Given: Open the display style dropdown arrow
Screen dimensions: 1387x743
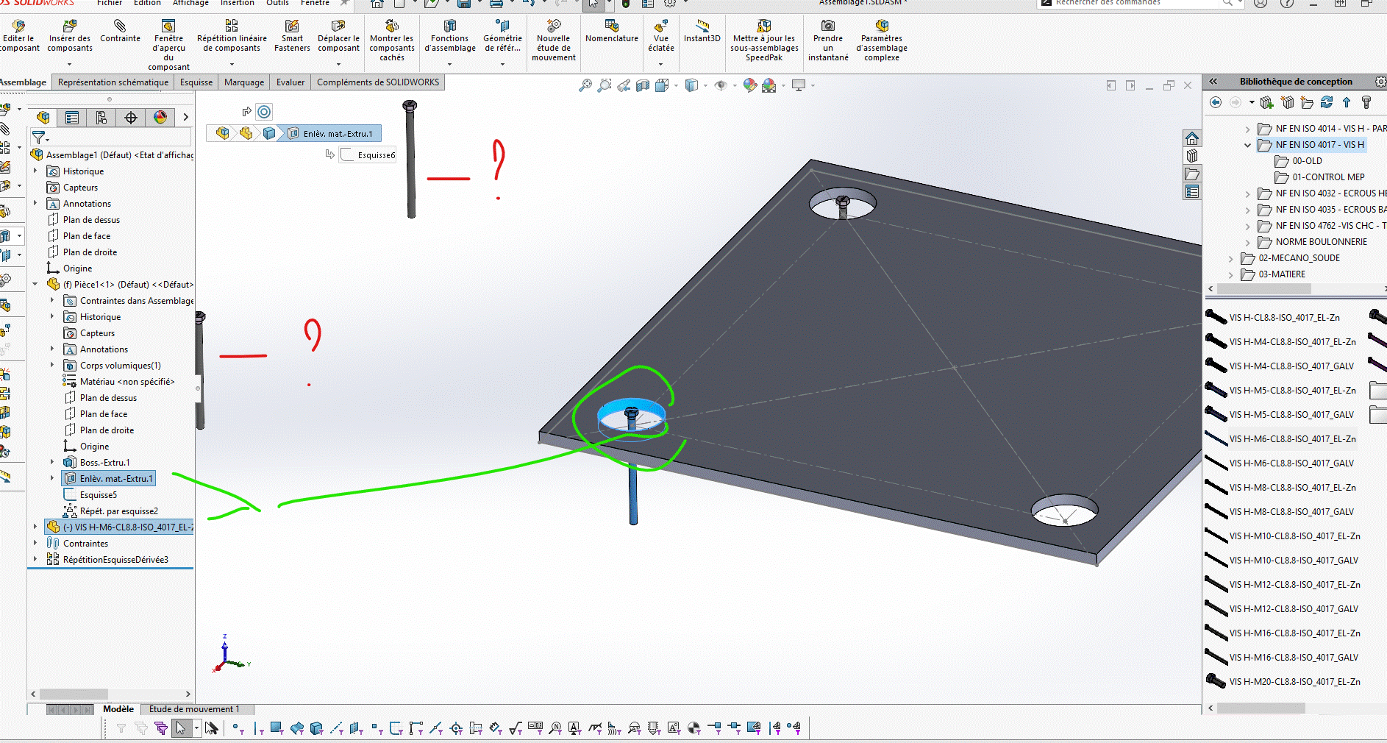Looking at the screenshot, I should point(704,85).
